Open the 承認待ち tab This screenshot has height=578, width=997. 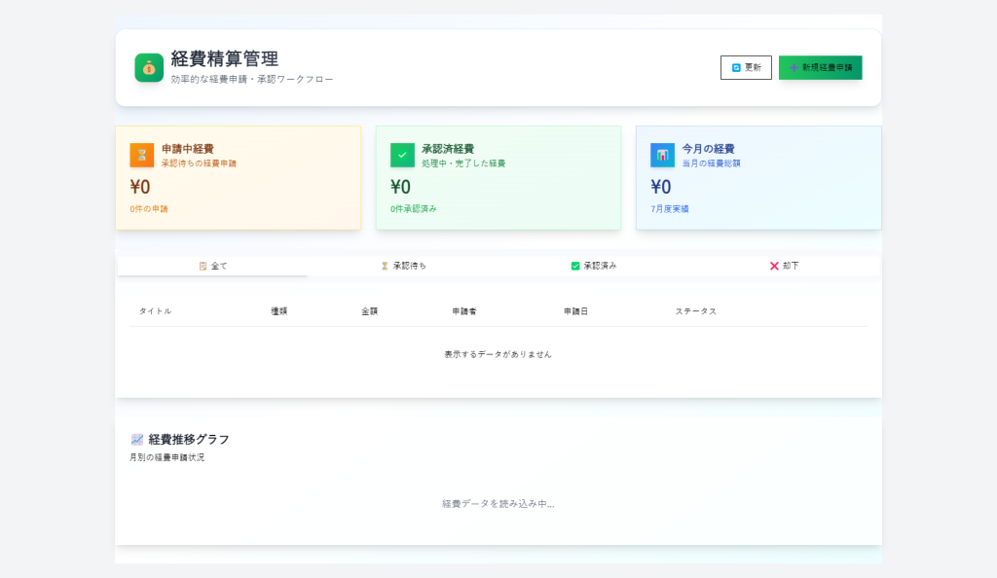pos(403,267)
